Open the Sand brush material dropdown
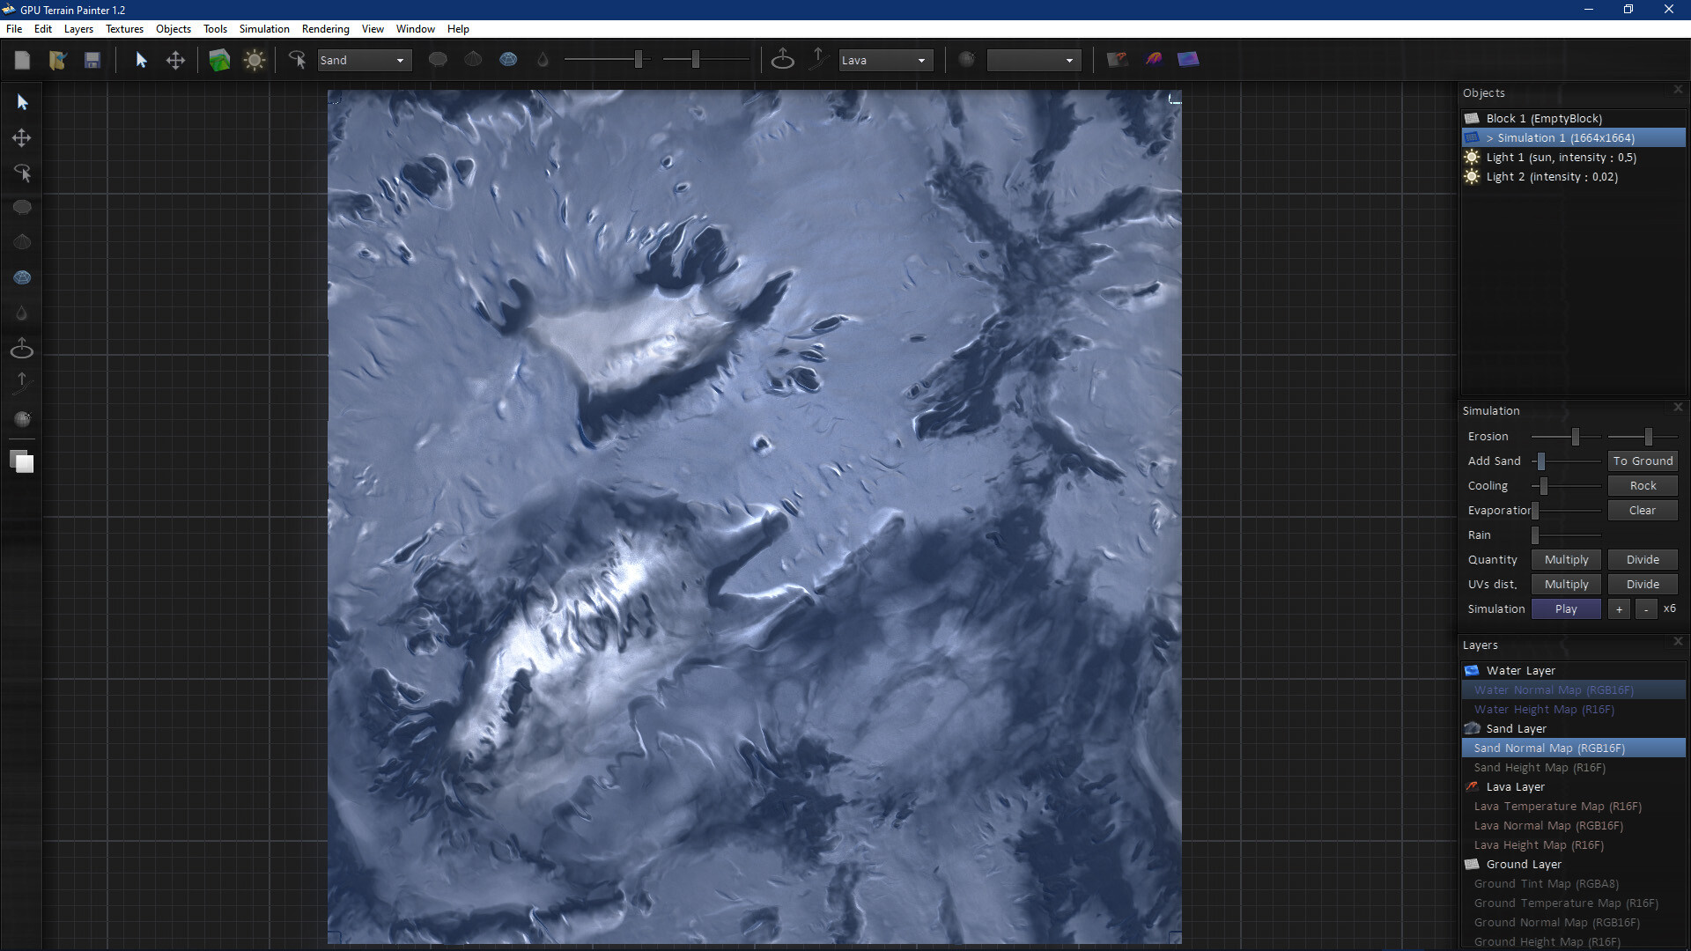Viewport: 1691px width, 951px height. coord(364,60)
